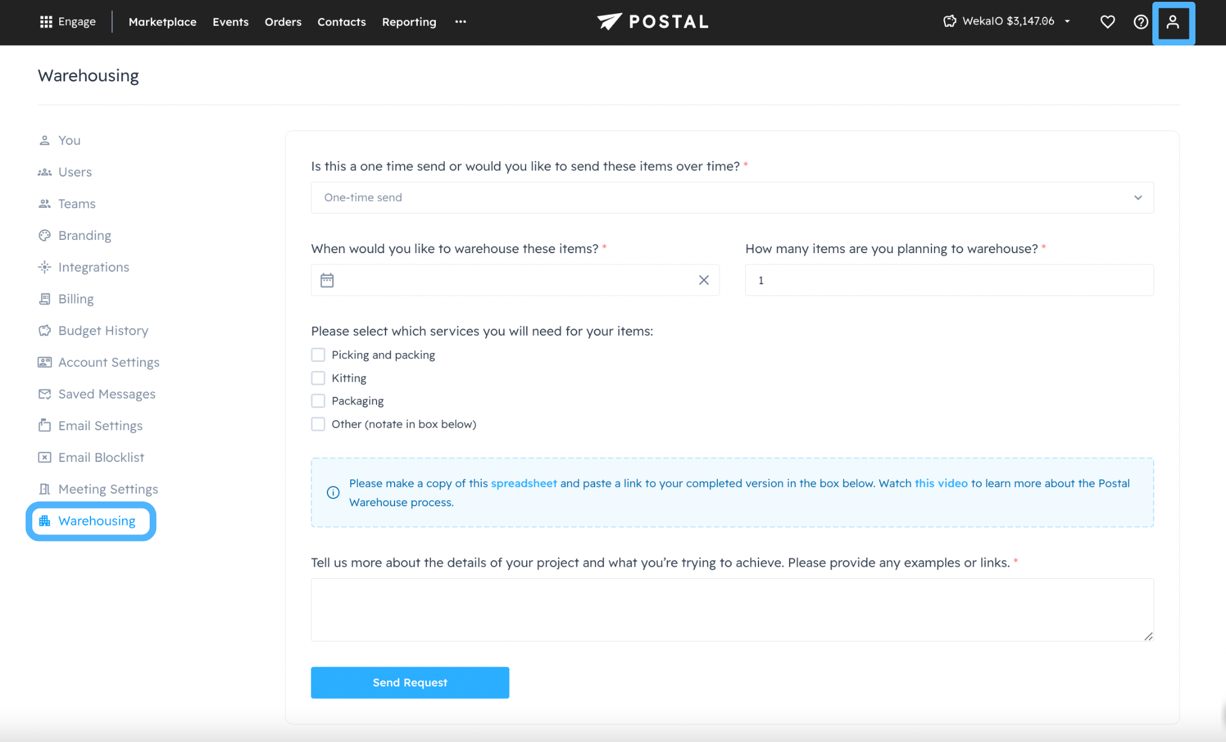Check the Kitting service option
Viewport: 1226px width, 742px height.
(x=318, y=378)
